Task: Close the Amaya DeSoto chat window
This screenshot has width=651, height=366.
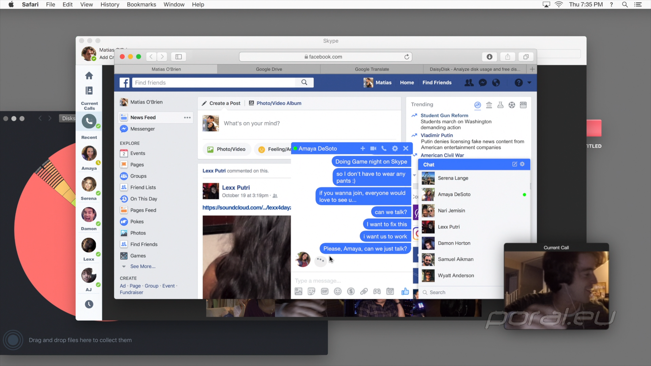Action: click(x=406, y=148)
